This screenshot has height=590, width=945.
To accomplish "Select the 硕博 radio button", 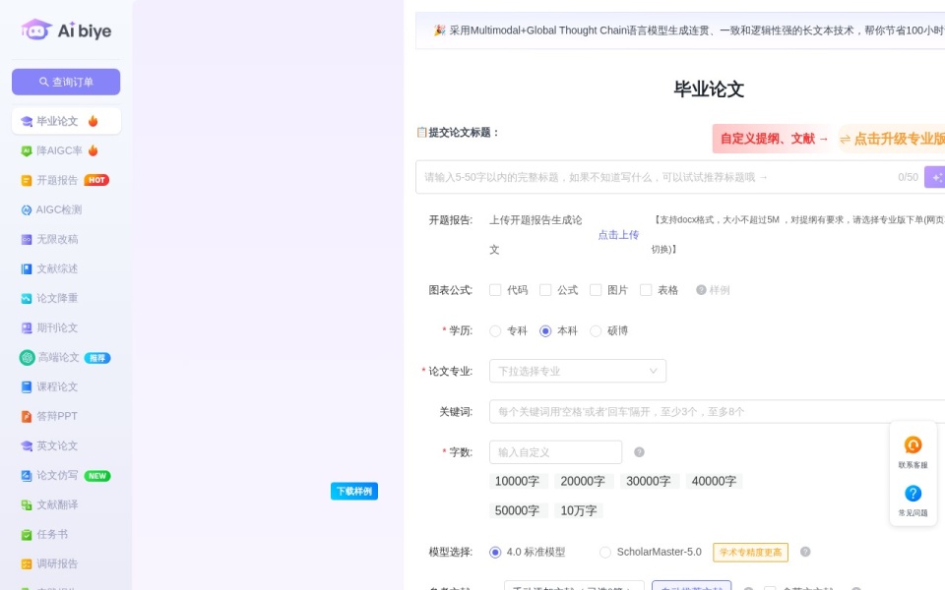I will tap(596, 330).
